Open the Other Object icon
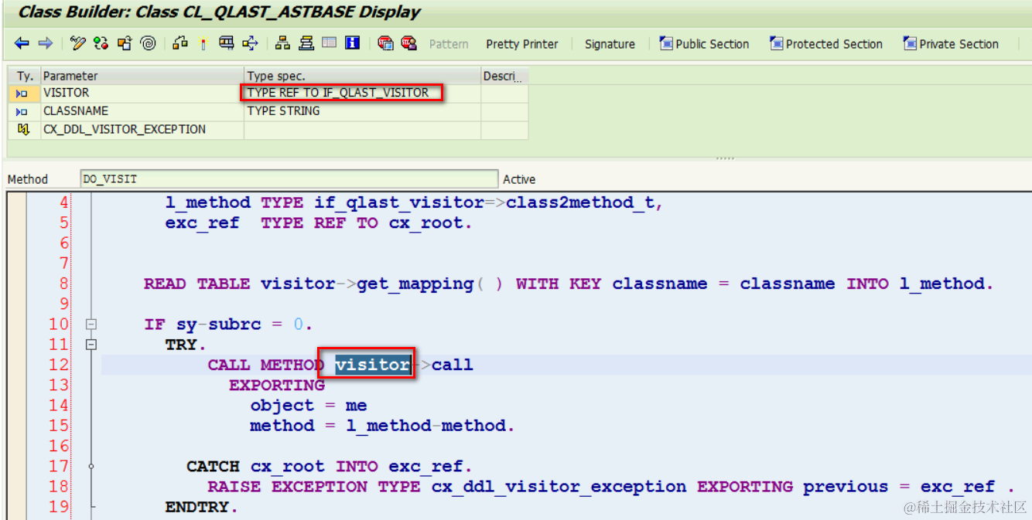This screenshot has width=1032, height=520. [x=125, y=43]
